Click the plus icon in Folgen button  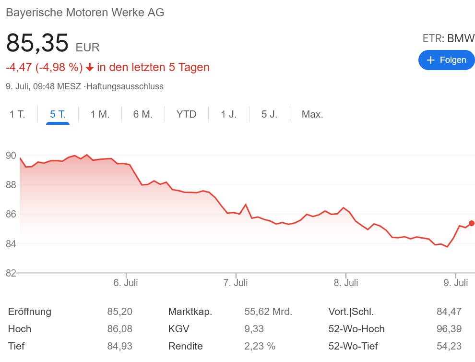click(x=430, y=60)
